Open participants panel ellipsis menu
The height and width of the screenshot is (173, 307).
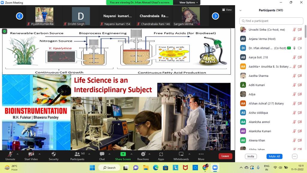point(294,156)
